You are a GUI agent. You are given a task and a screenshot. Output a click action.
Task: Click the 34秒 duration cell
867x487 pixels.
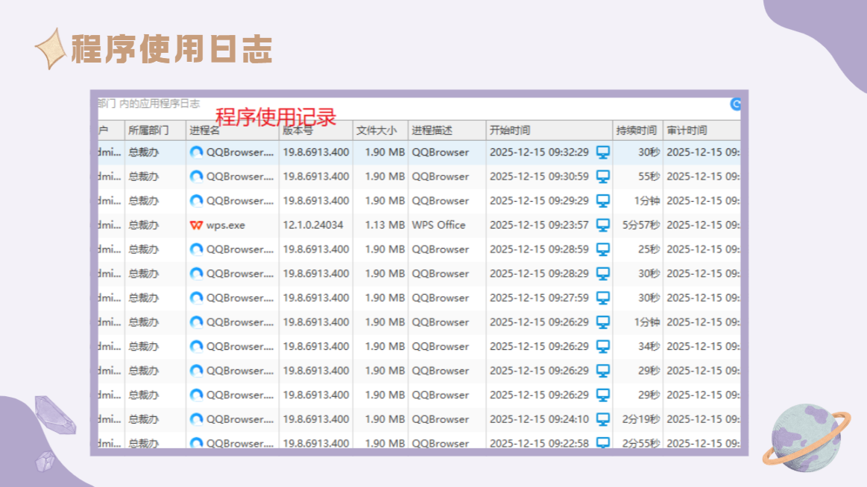pyautogui.click(x=649, y=347)
